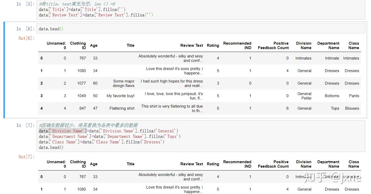Click the highlighted data['Division Name'] text in In [7]
371x194 pixels.
tap(63, 131)
